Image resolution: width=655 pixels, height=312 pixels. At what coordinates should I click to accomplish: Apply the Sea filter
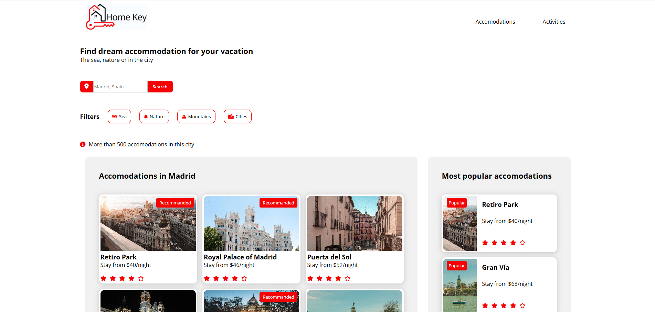pyautogui.click(x=119, y=116)
